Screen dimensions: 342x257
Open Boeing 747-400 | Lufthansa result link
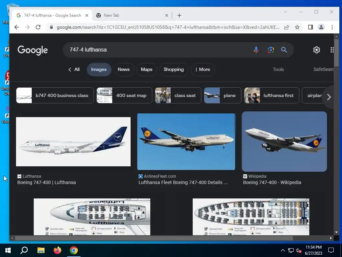pyautogui.click(x=46, y=182)
